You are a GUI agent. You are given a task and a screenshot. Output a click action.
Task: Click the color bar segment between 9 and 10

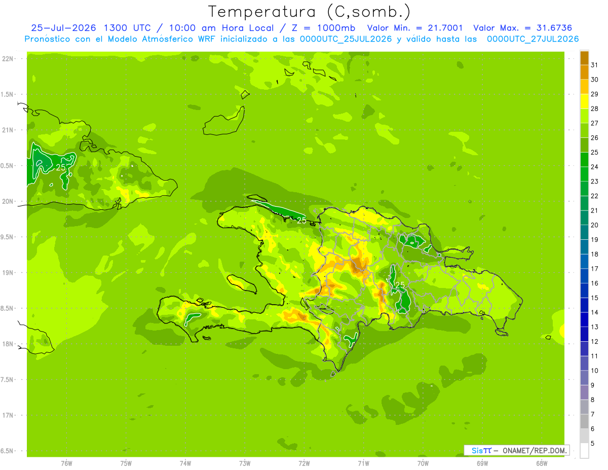click(584, 378)
